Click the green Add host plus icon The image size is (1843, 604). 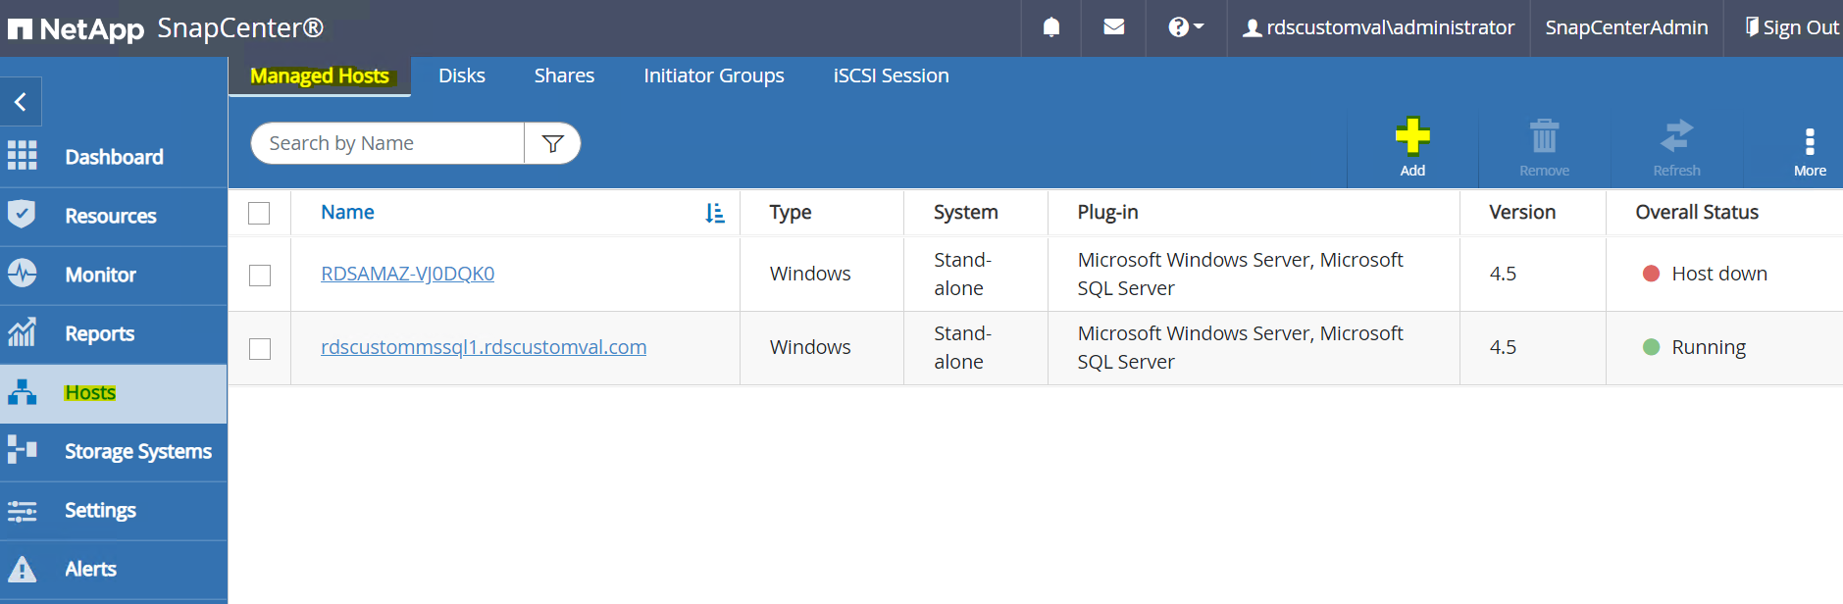click(x=1412, y=136)
